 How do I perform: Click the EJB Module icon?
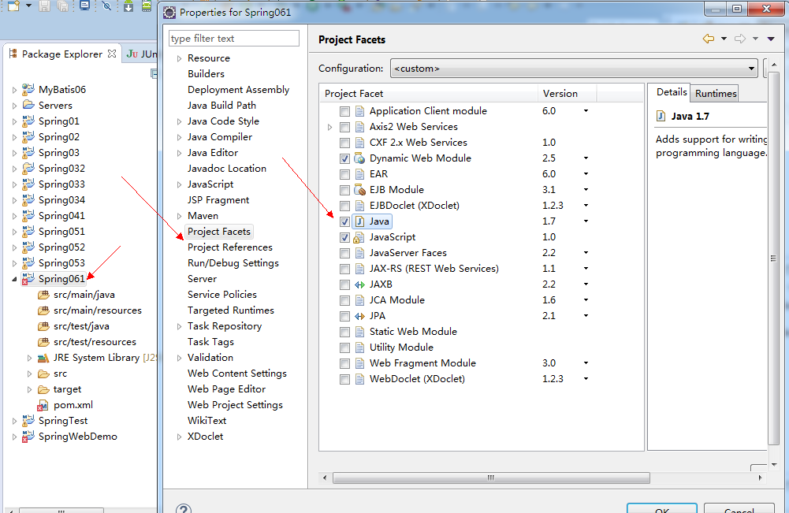pos(359,190)
